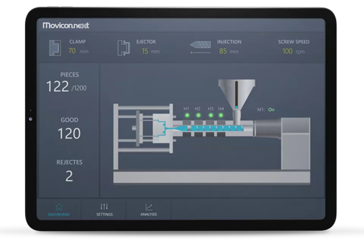Click the Settings sliders icon

coord(104,207)
